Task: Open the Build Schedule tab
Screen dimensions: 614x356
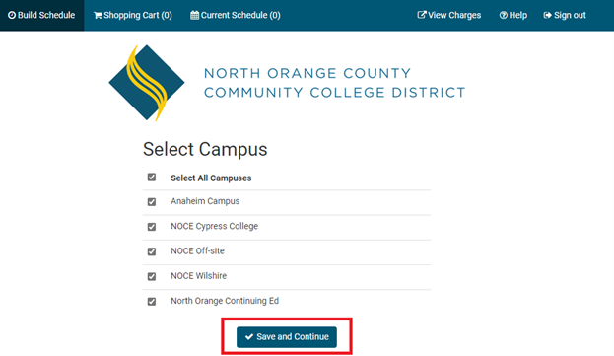Action: [x=42, y=15]
